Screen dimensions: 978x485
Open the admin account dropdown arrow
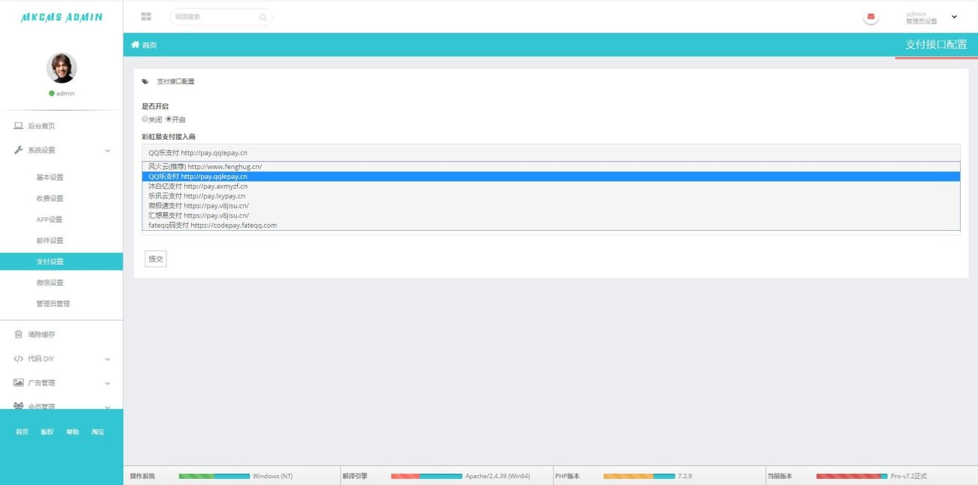pyautogui.click(x=955, y=17)
